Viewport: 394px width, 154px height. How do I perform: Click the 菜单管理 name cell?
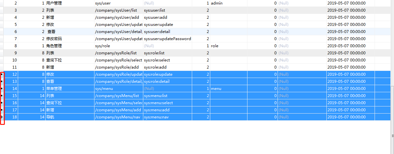pos(70,89)
